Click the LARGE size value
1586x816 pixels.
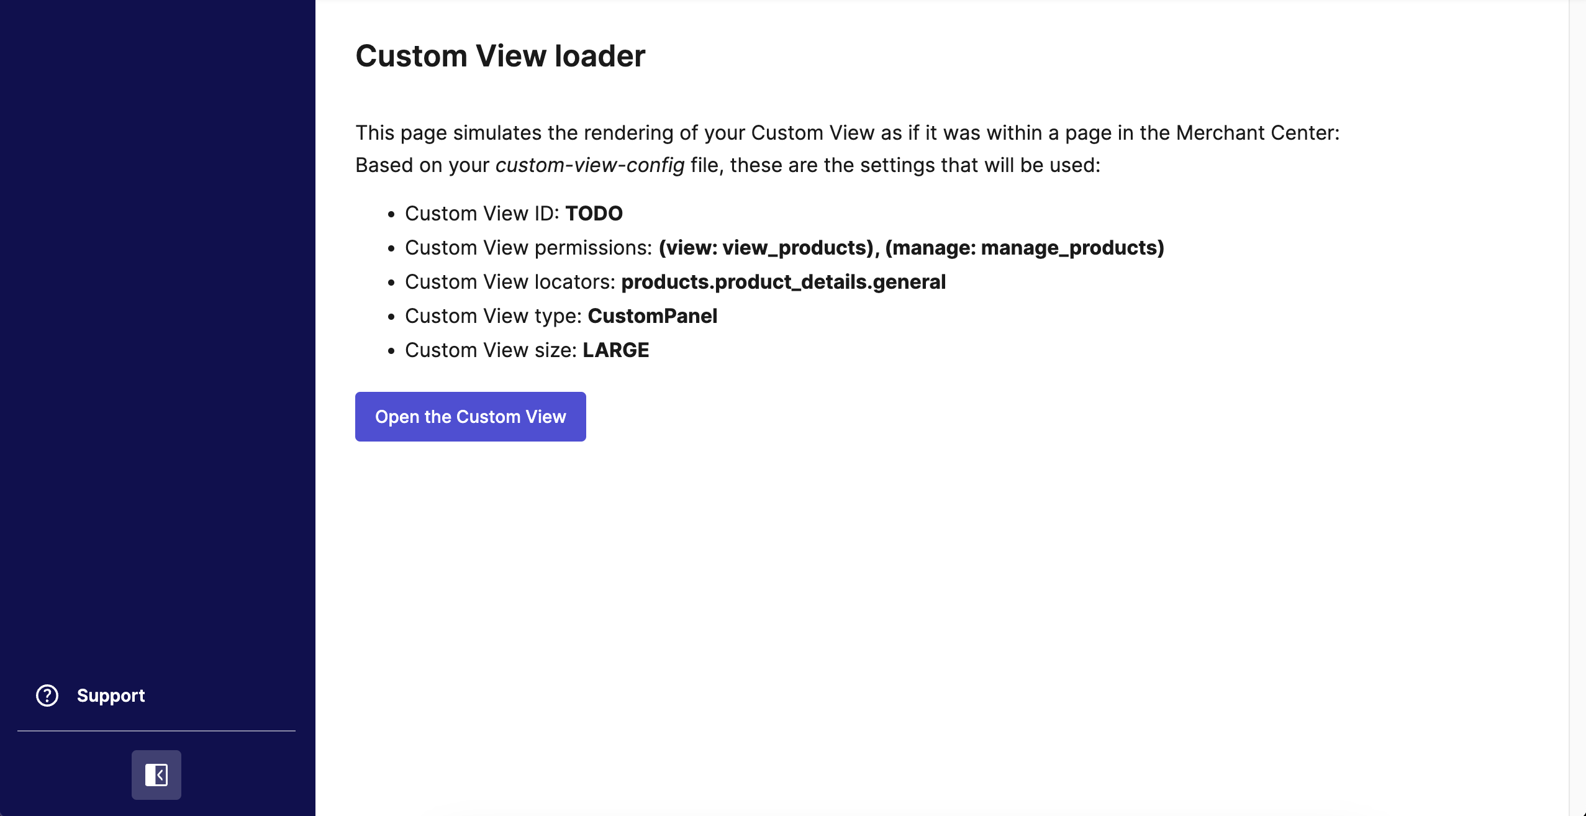pyautogui.click(x=615, y=350)
